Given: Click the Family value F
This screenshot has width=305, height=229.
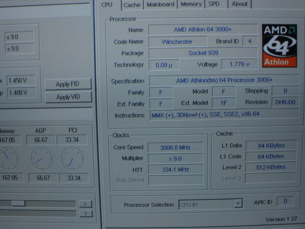Looking at the screenshot, I should point(161,93).
